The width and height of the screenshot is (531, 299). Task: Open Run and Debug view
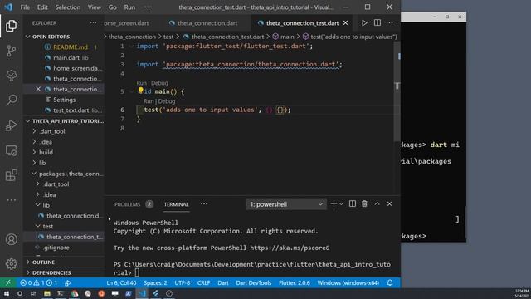point(11,125)
